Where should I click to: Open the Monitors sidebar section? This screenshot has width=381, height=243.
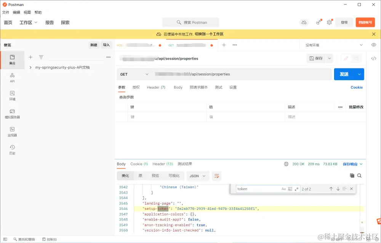[12, 132]
